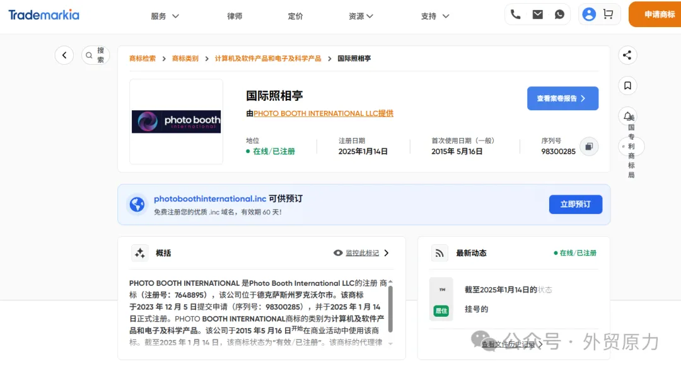Screen dimensions: 681x369
Task: Click the phone contact icon
Action: point(516,13)
